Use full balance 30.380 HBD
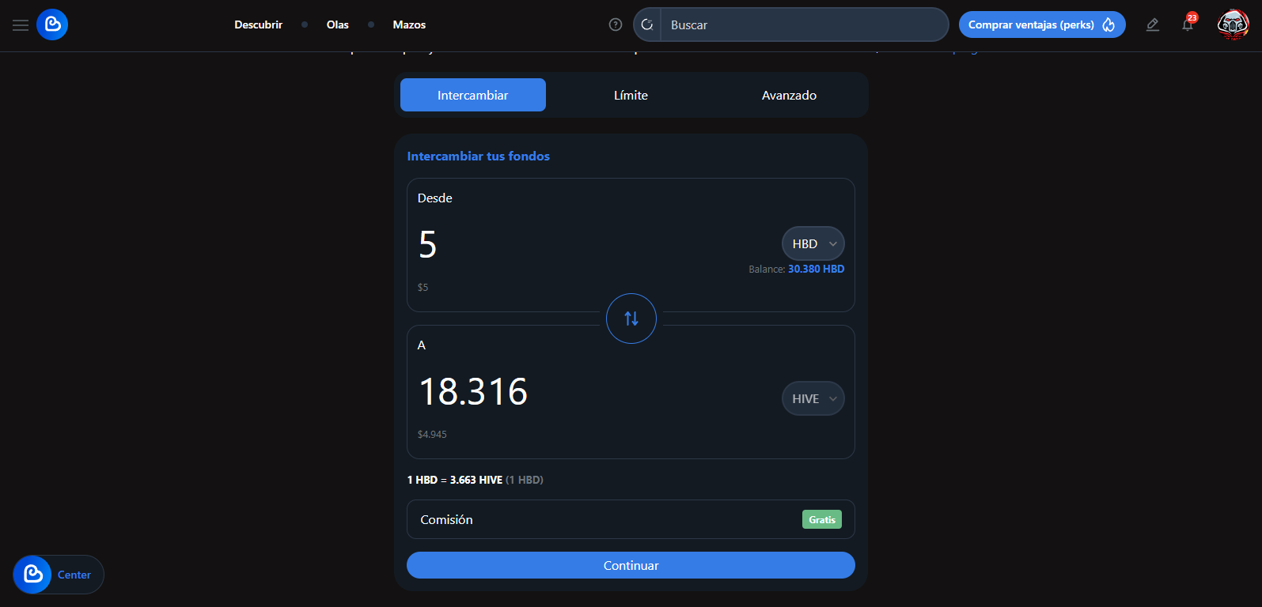This screenshot has width=1262, height=607. pos(817,269)
